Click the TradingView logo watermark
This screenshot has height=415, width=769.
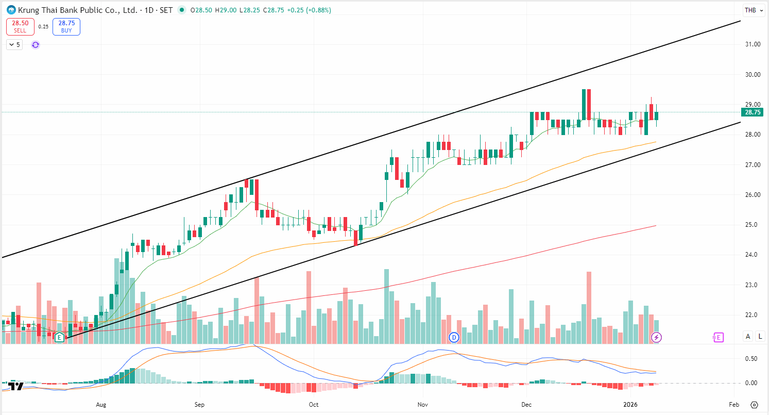tap(16, 387)
